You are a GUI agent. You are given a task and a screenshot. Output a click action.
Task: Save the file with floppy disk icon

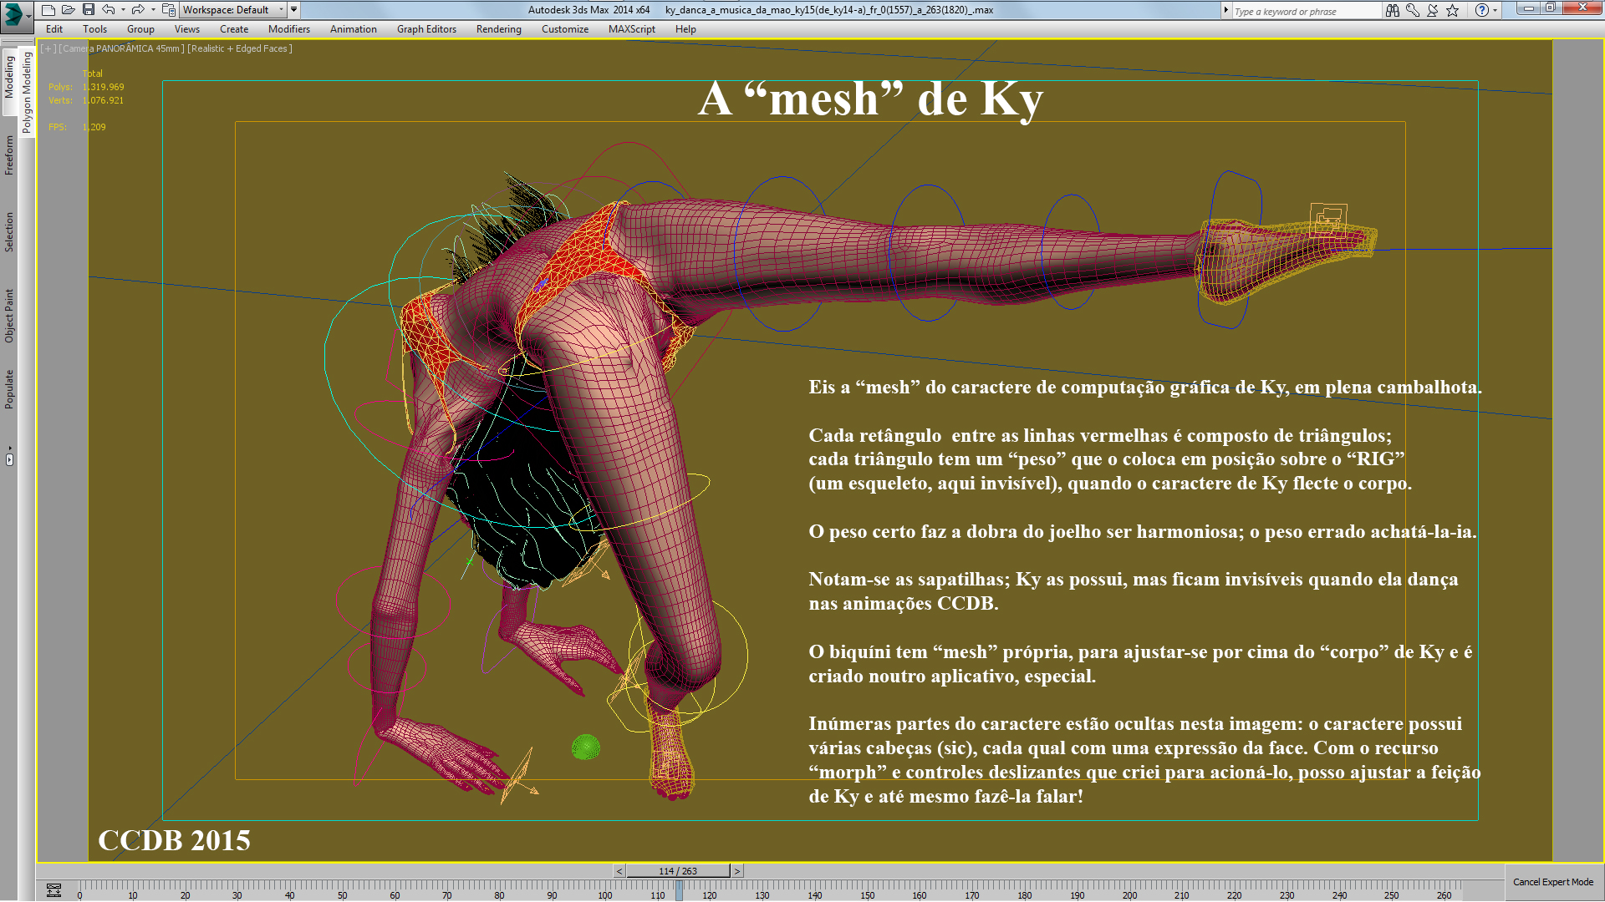[x=89, y=10]
